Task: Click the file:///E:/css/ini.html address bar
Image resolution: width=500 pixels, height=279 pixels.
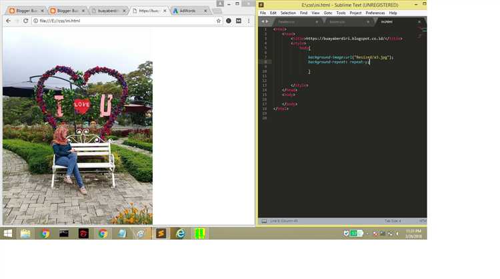Action: (x=120, y=21)
